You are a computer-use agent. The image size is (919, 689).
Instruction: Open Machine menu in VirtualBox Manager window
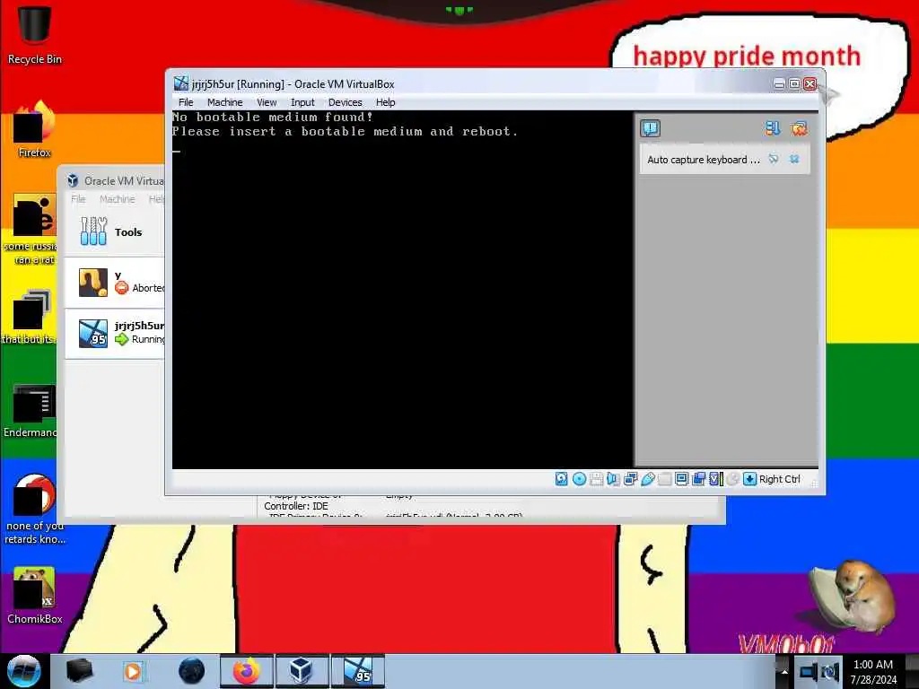(x=118, y=199)
